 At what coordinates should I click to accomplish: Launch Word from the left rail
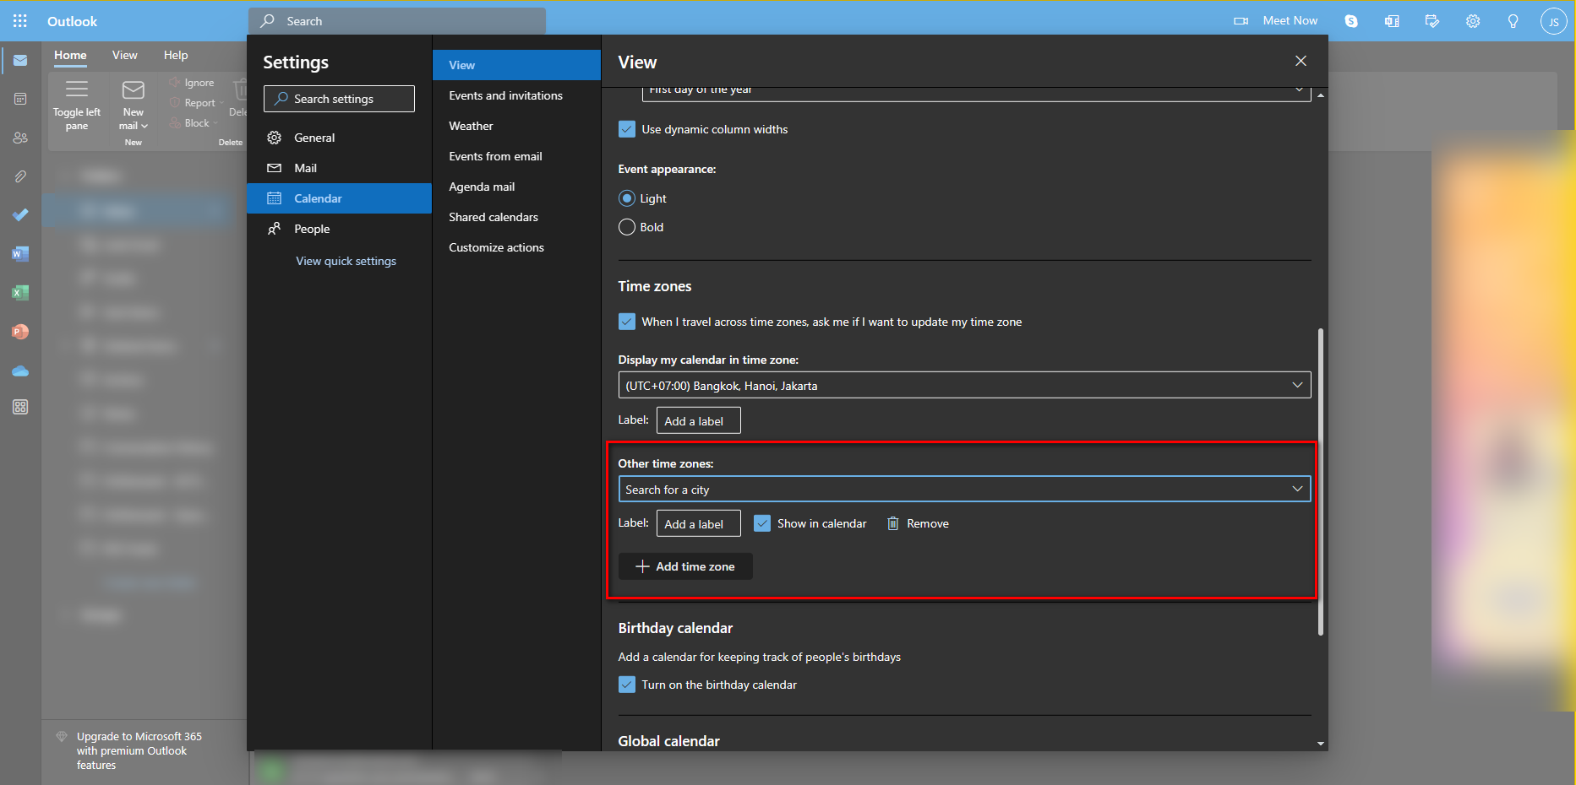point(20,253)
